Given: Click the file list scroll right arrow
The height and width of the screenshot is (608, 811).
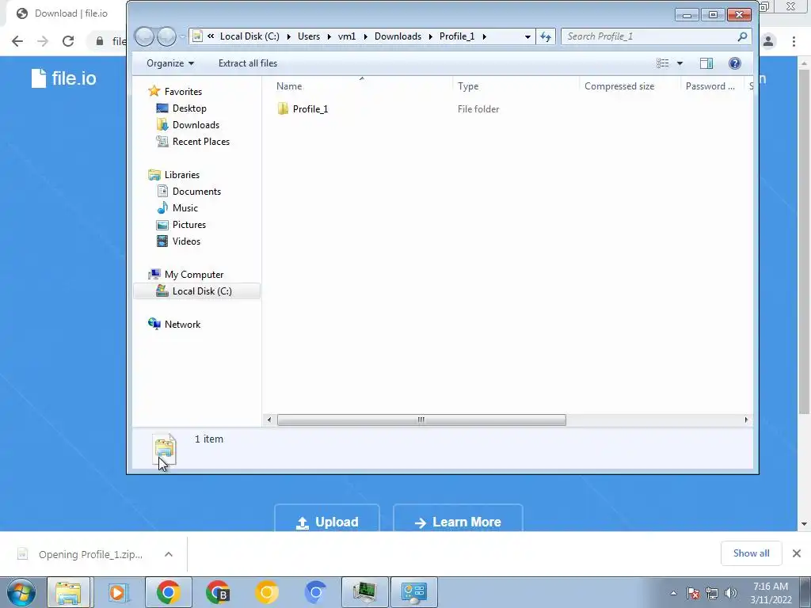Looking at the screenshot, I should point(746,420).
